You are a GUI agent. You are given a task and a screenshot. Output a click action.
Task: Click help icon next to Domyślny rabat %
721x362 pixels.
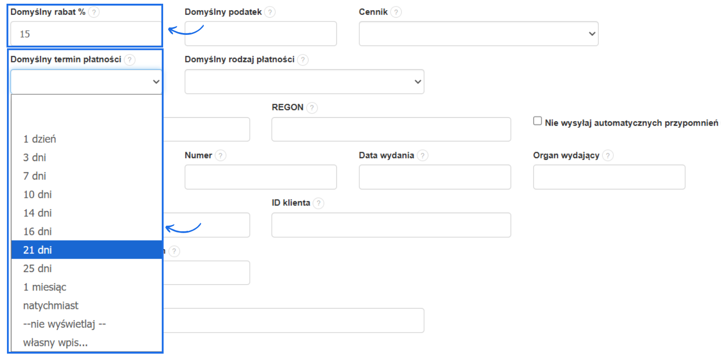[94, 13]
